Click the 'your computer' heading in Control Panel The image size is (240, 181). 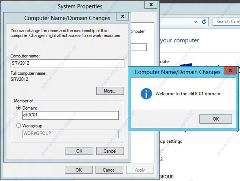pos(179,40)
